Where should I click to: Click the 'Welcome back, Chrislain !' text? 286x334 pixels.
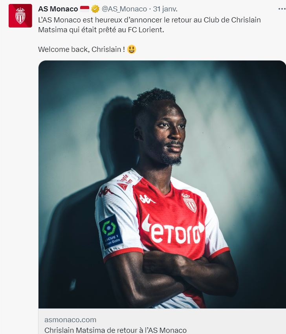pos(81,49)
